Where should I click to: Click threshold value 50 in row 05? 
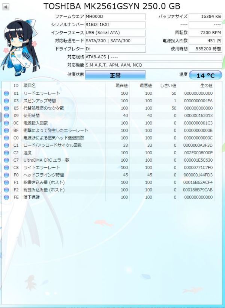tap(174, 108)
